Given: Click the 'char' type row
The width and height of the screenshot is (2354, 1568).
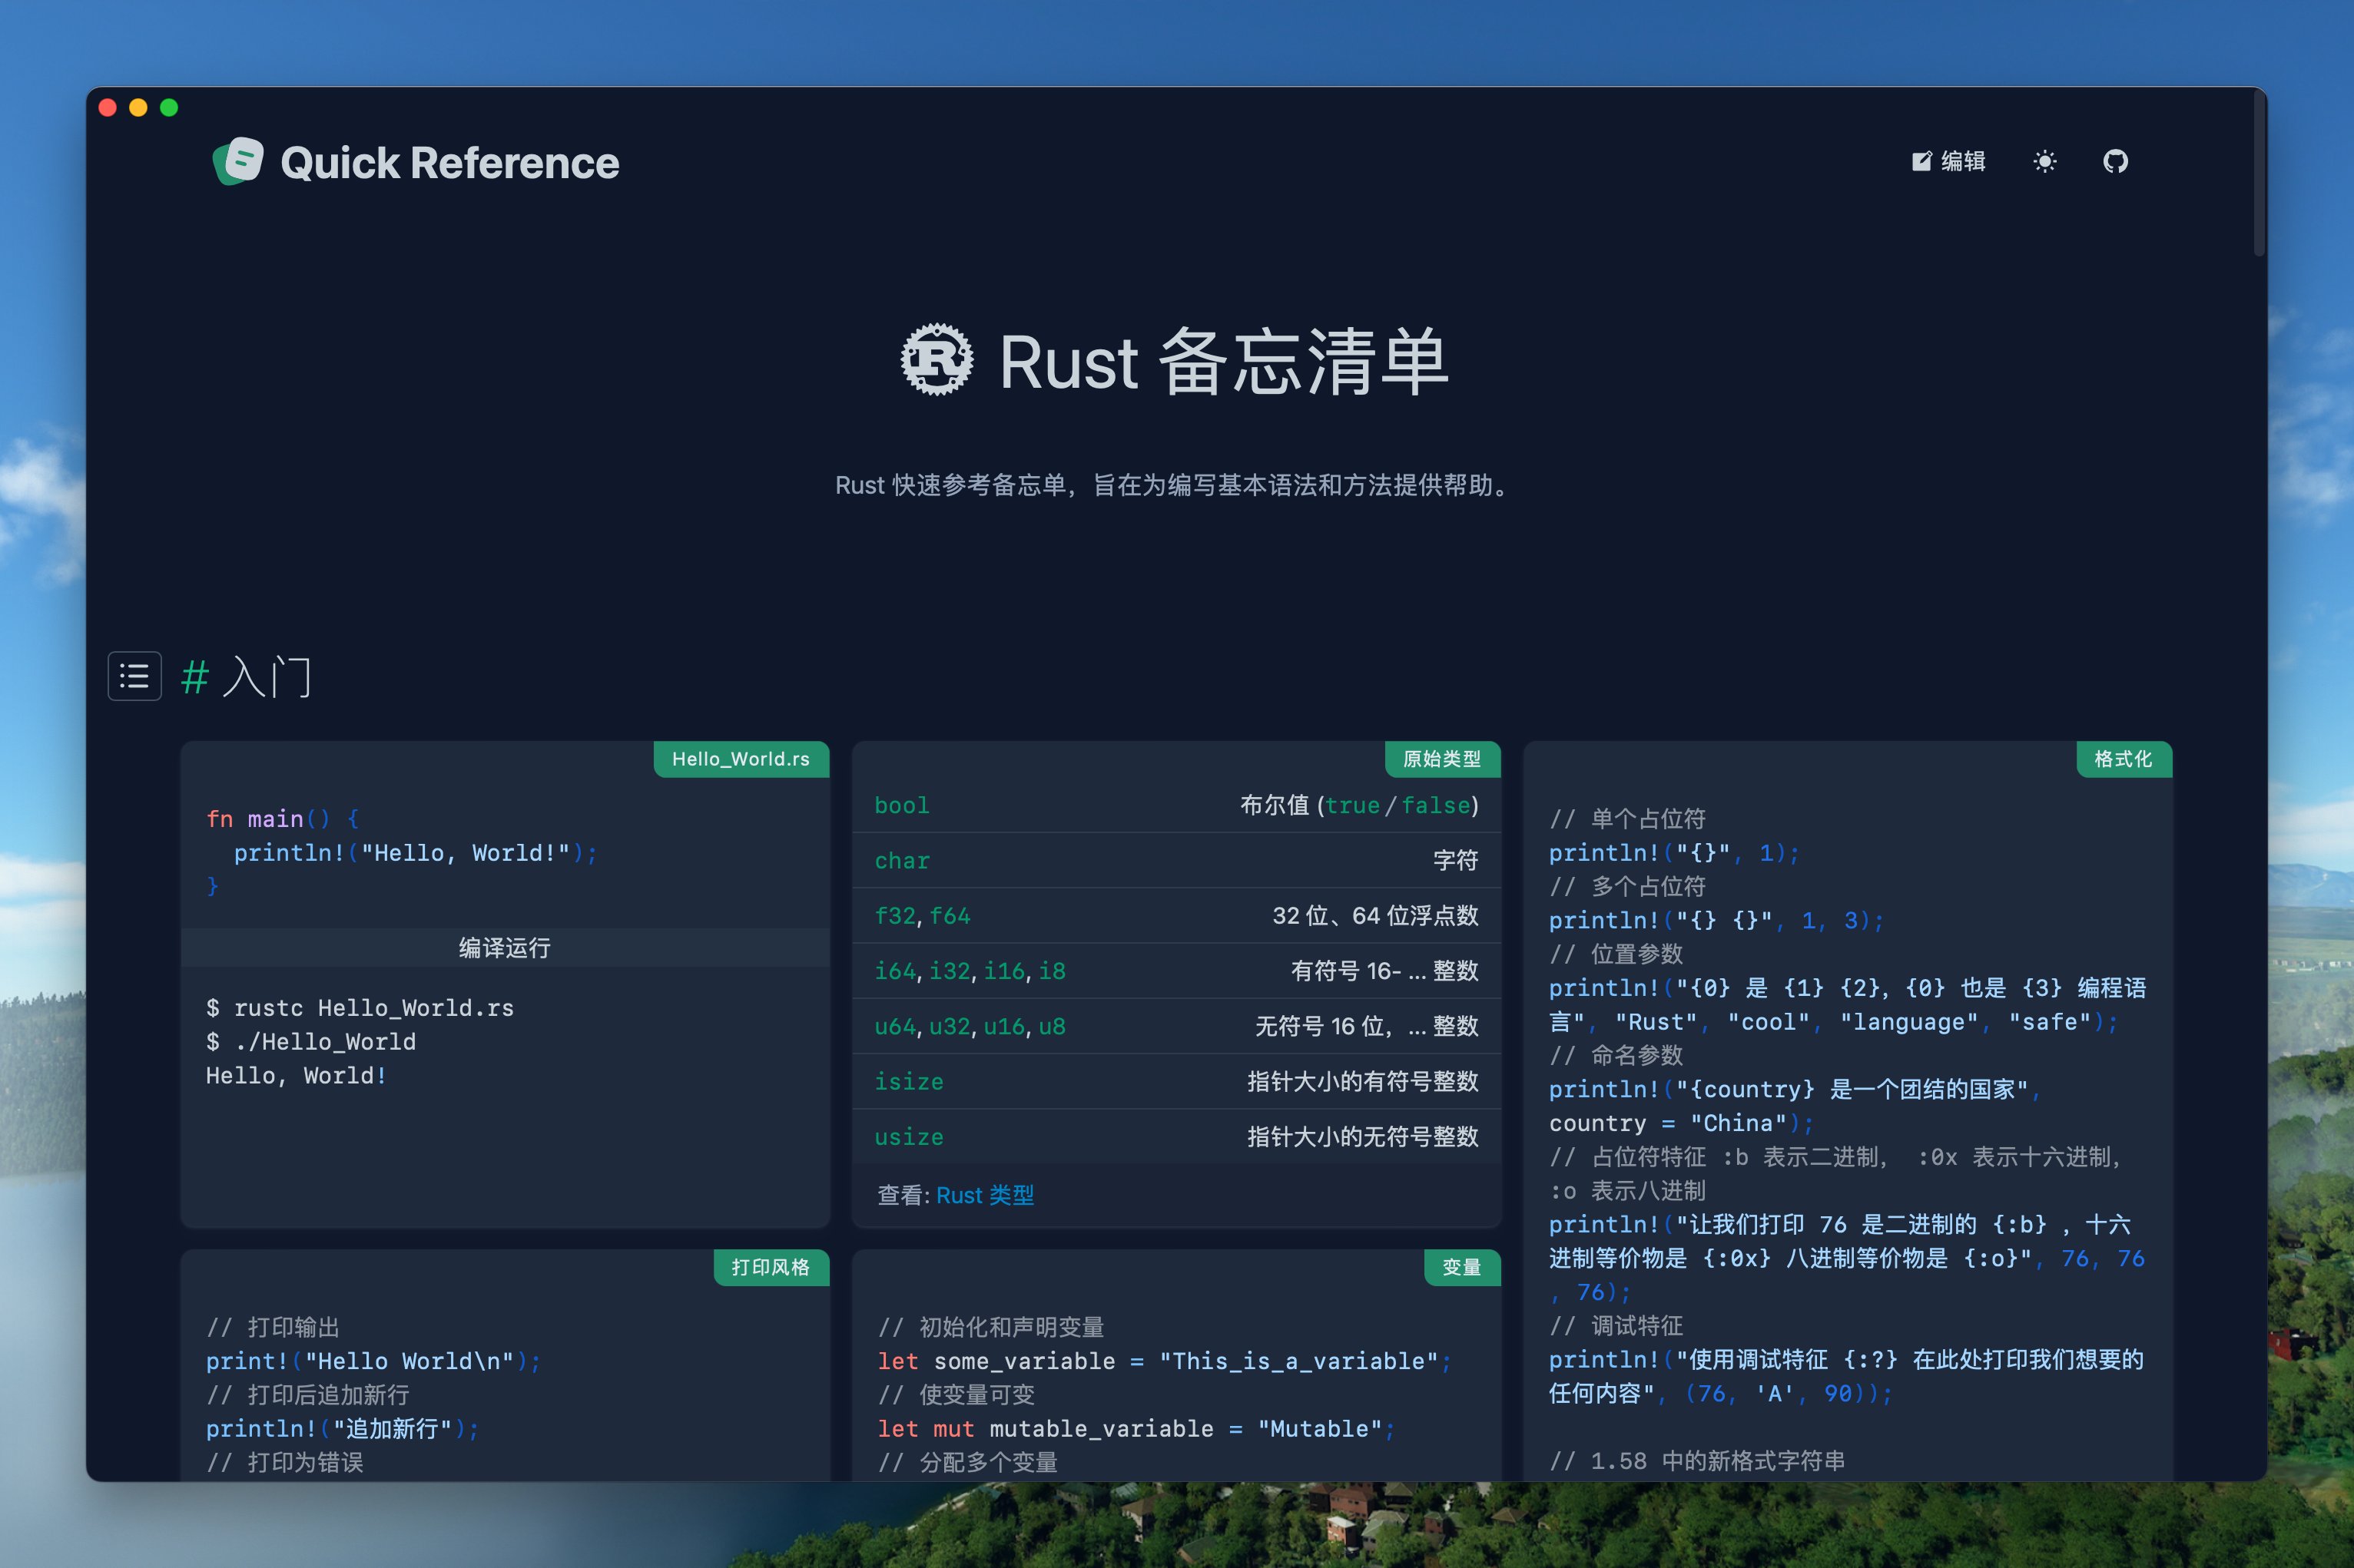Looking at the screenshot, I should pyautogui.click(x=1176, y=860).
